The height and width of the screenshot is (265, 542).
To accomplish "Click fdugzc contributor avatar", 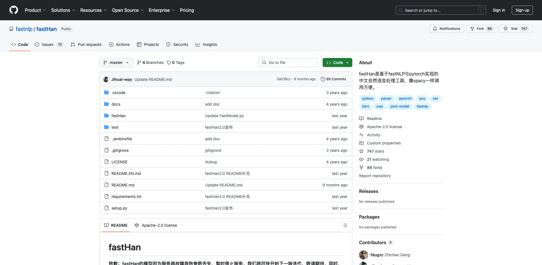I will point(364,255).
